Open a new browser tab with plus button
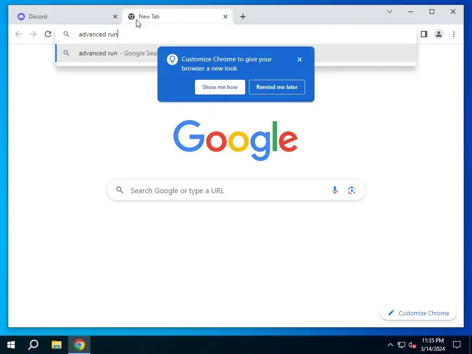Image resolution: width=472 pixels, height=354 pixels. coord(243,17)
